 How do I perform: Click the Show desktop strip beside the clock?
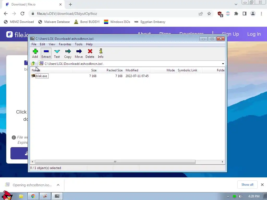point(265,196)
